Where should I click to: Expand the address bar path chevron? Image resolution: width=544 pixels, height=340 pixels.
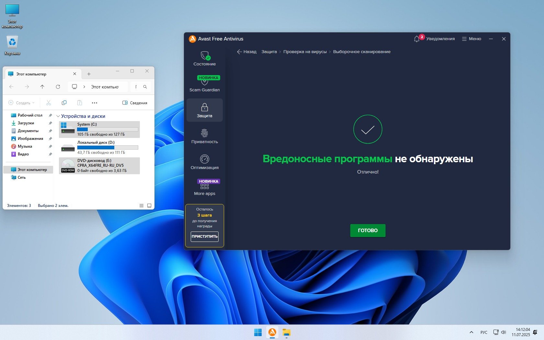point(84,87)
